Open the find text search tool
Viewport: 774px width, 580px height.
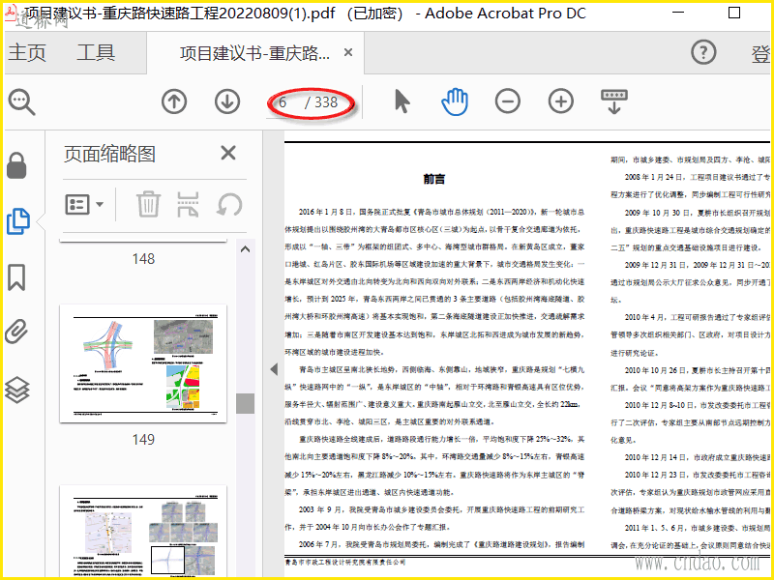21,102
